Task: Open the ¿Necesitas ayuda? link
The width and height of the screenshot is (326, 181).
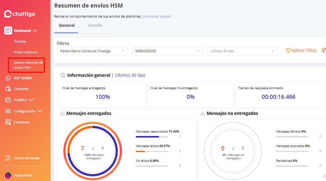Action: [157, 16]
